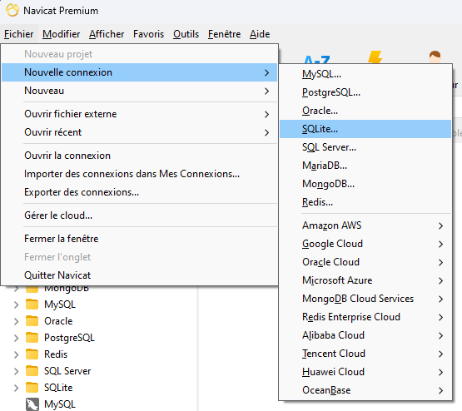The image size is (462, 411).
Task: Expand Microsoft Azure submenu
Action: pos(365,280)
